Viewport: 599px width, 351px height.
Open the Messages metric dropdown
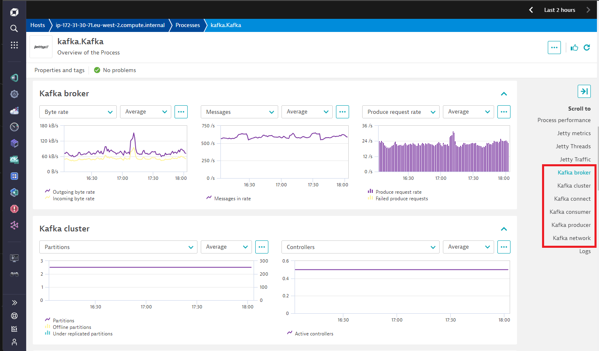pyautogui.click(x=239, y=112)
